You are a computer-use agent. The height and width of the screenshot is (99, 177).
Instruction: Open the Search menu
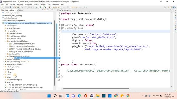36,5
